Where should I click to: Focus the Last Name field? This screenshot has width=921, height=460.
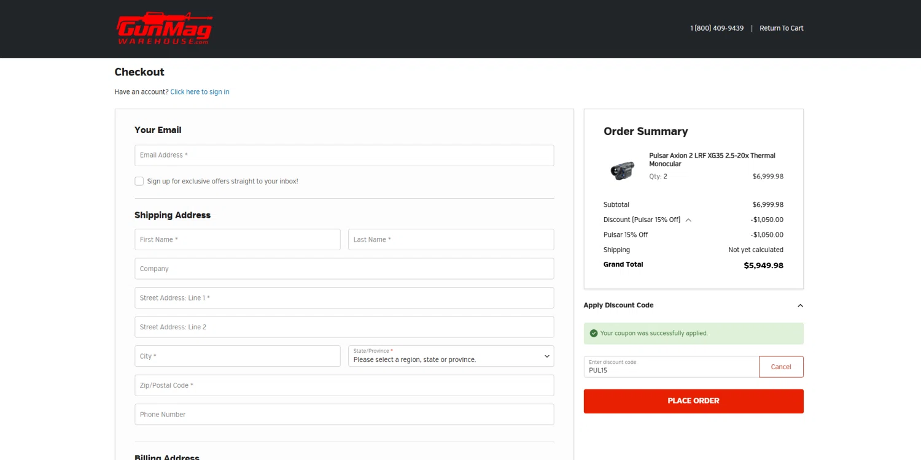(451, 240)
